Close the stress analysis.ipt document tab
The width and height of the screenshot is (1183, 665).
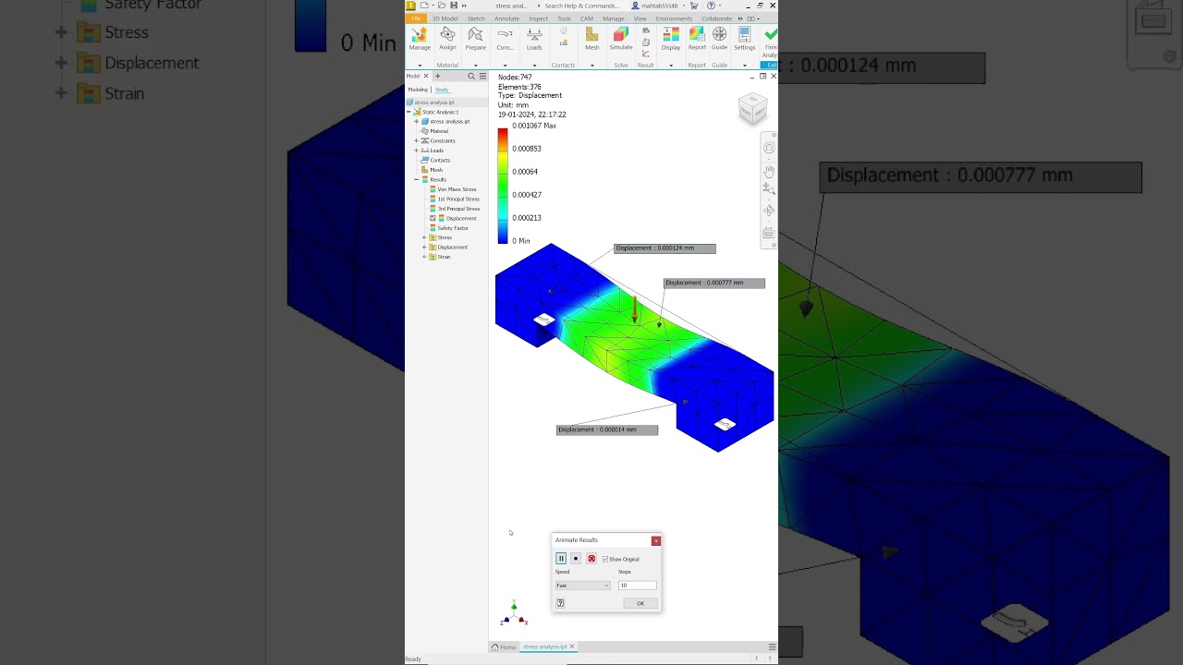[x=572, y=647]
